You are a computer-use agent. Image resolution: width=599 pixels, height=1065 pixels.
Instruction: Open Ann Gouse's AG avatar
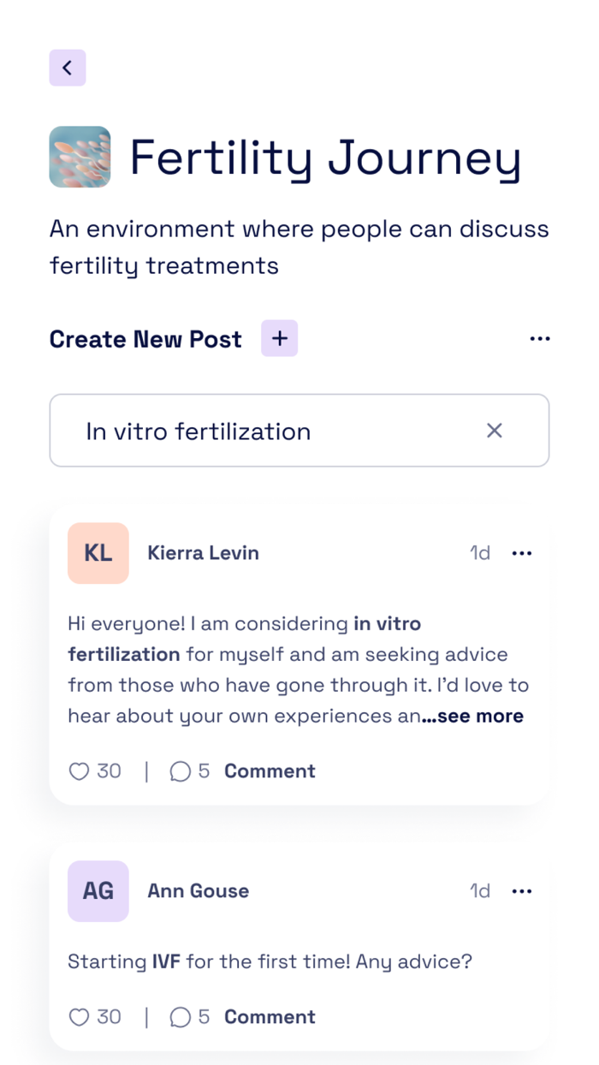point(98,891)
